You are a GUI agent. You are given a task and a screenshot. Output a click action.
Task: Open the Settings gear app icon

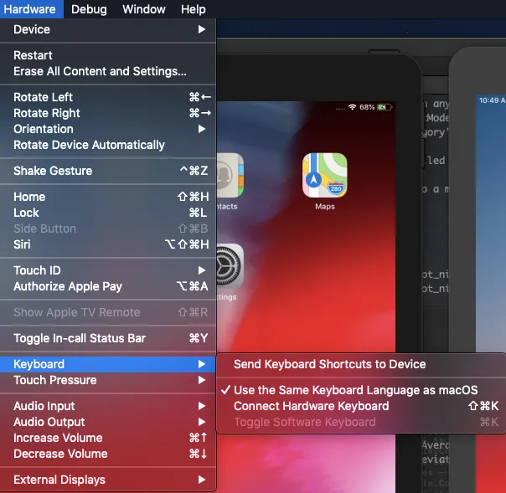coord(230,265)
